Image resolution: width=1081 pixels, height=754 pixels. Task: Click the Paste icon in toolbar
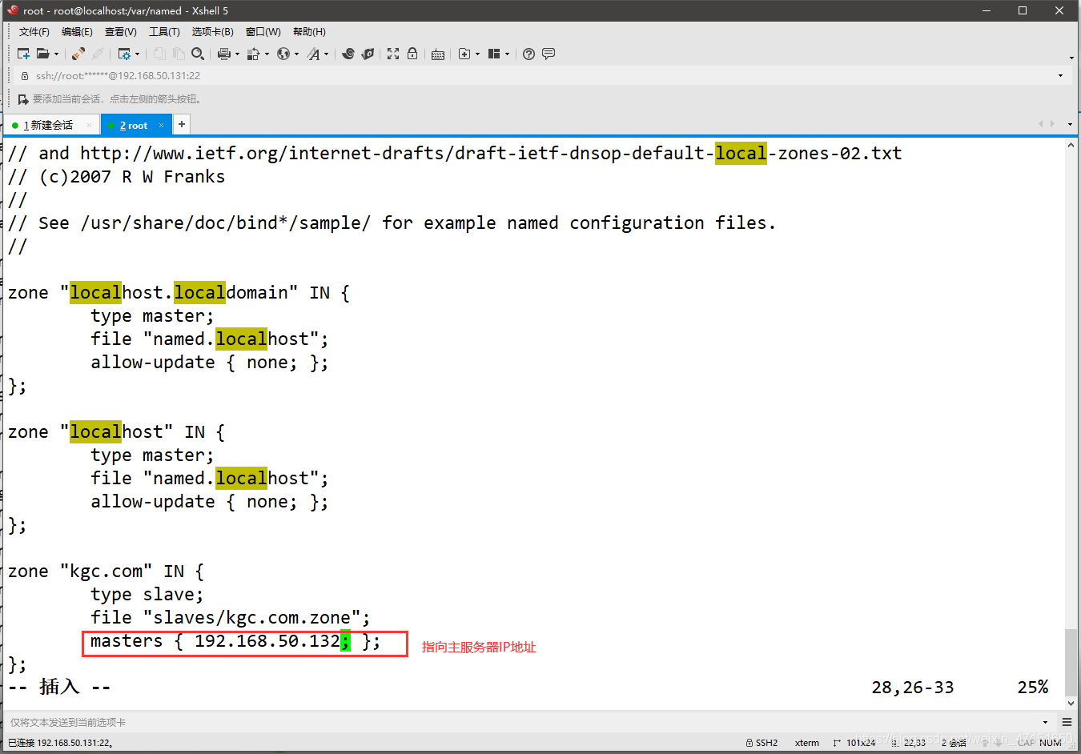click(179, 54)
